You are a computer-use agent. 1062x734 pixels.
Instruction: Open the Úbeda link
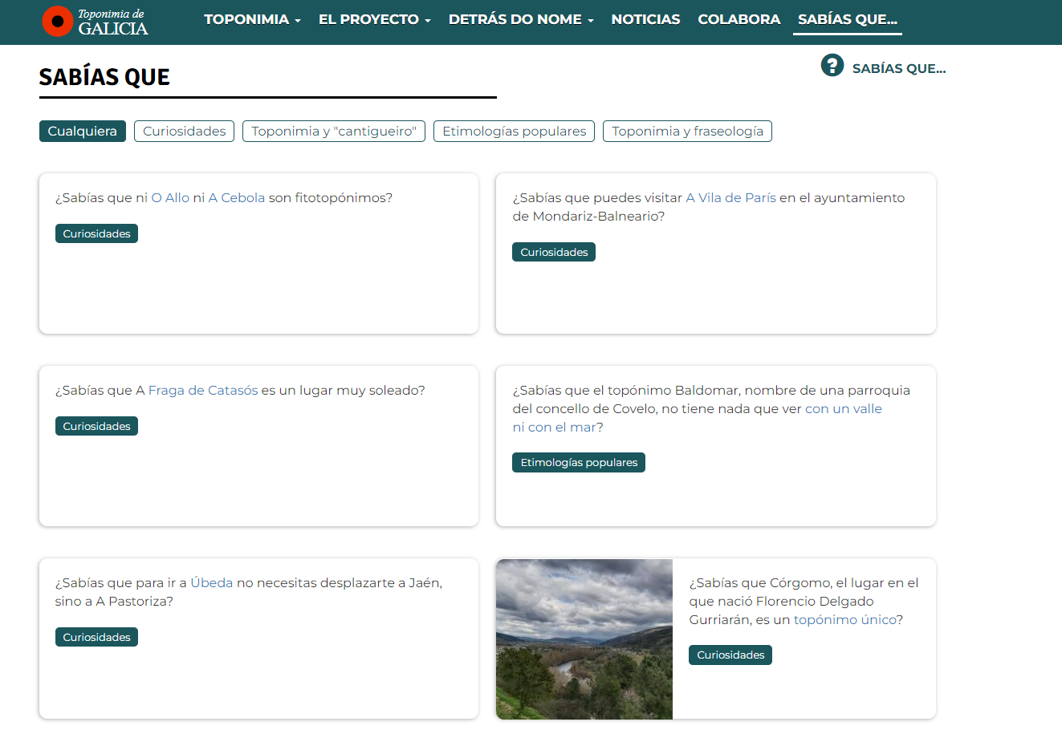[212, 583]
